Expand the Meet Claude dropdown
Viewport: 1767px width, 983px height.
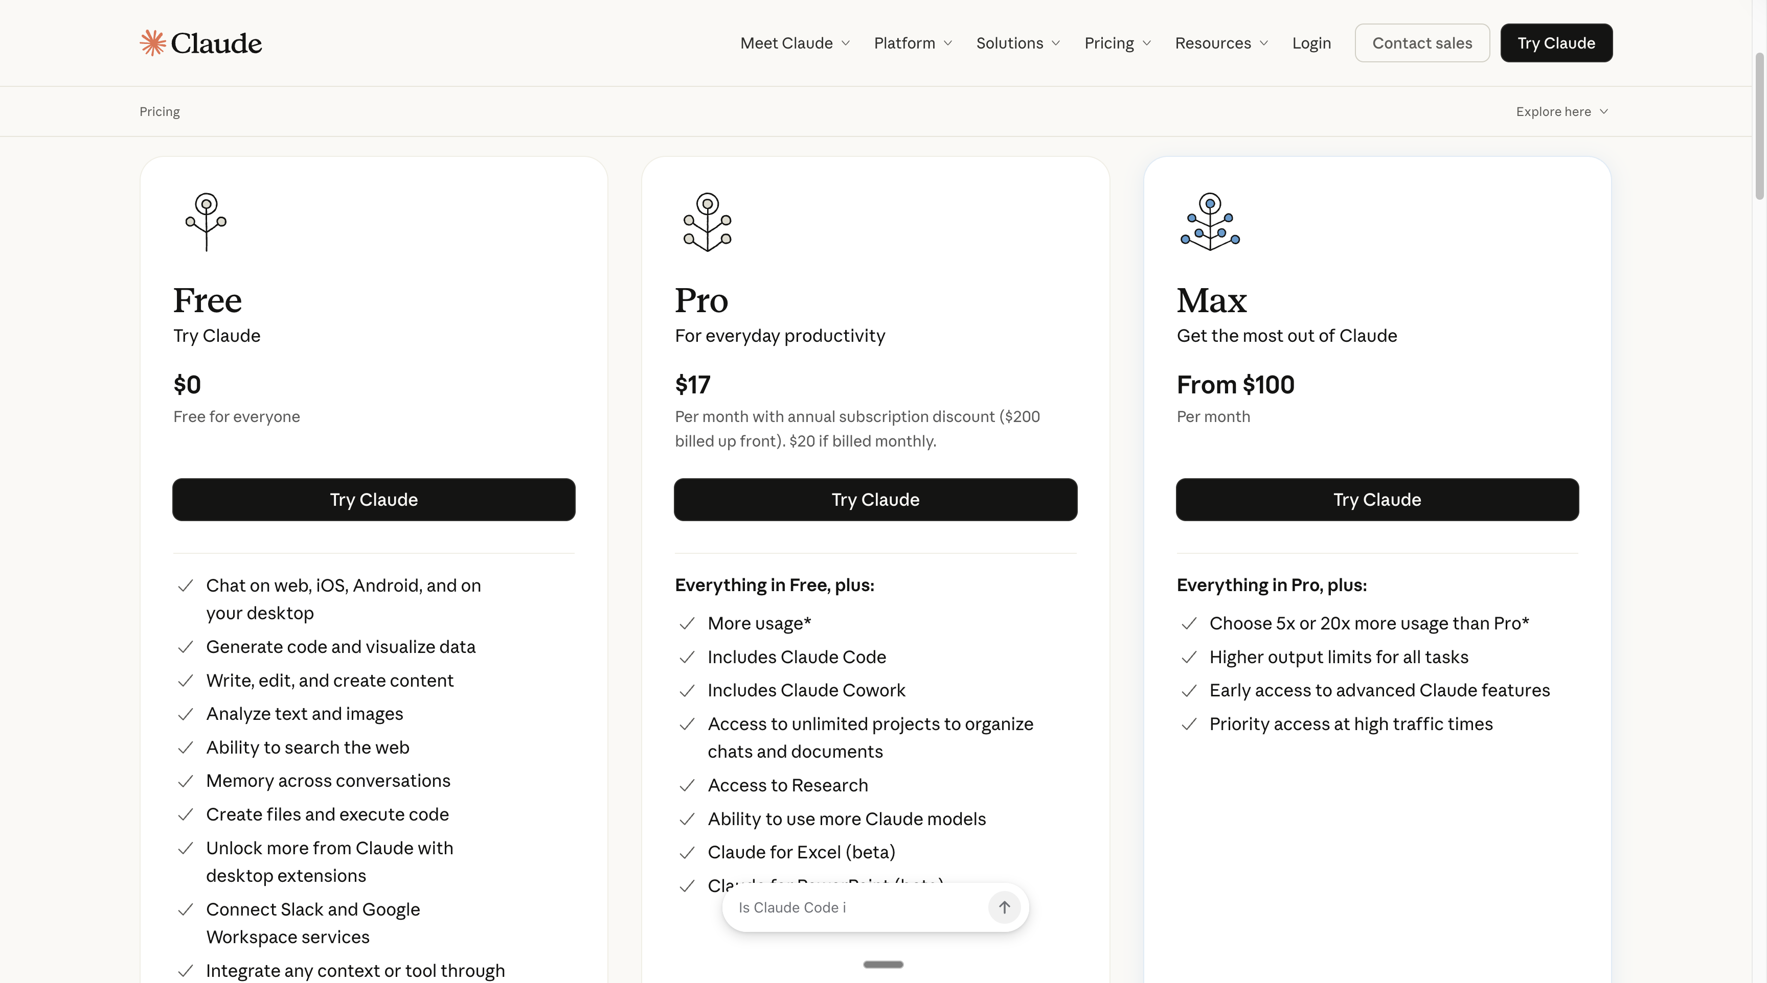[x=795, y=43]
